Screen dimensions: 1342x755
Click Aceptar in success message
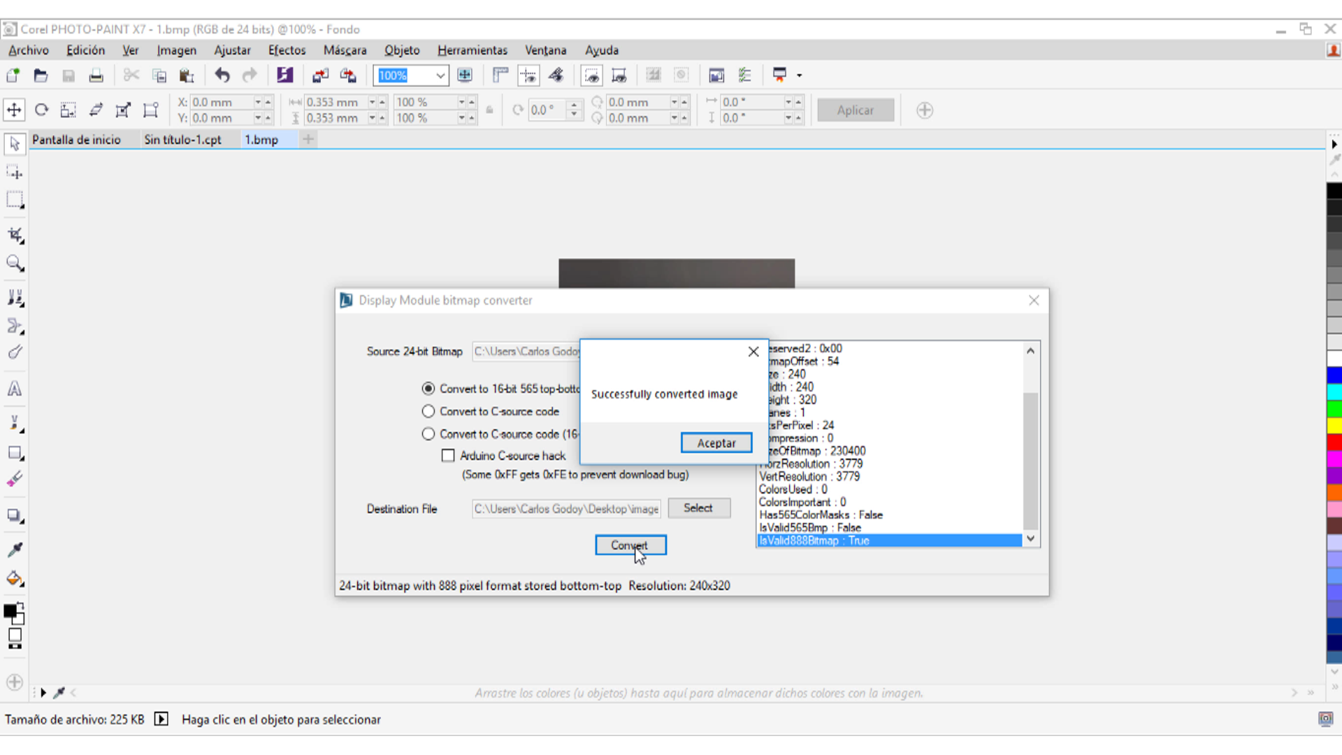pos(716,443)
